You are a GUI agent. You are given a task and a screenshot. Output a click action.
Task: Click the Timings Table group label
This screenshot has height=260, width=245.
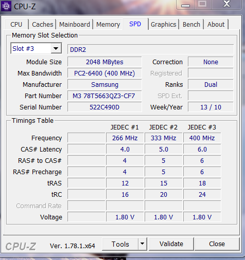point(32,121)
